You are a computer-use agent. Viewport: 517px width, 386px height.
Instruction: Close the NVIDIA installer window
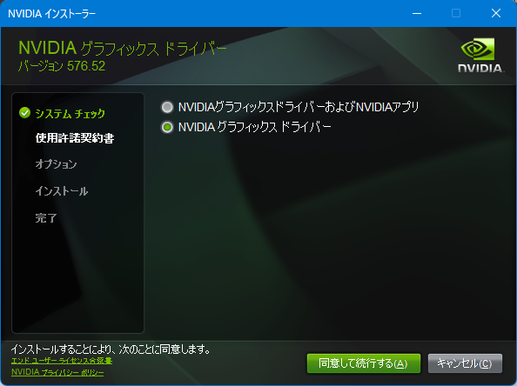[x=496, y=14]
